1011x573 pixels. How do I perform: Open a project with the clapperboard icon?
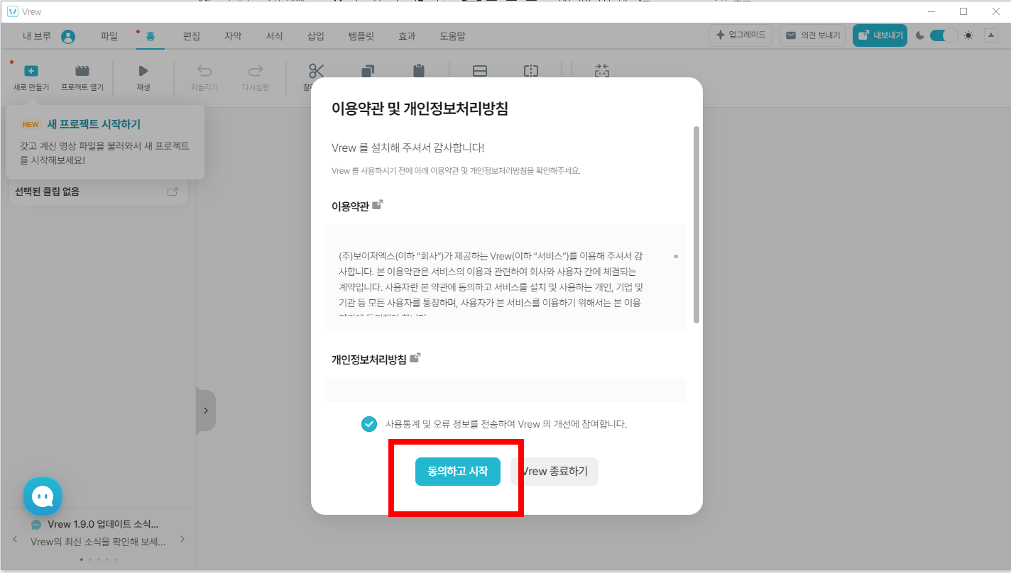point(82,71)
